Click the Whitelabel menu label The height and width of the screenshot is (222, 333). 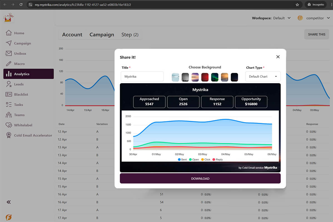click(x=23, y=125)
